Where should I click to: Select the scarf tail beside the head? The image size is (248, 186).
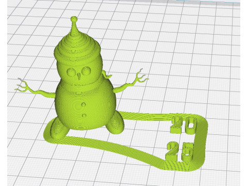[x=106, y=75]
